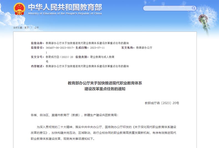Select the 信息索引 label

click(x=37, y=48)
